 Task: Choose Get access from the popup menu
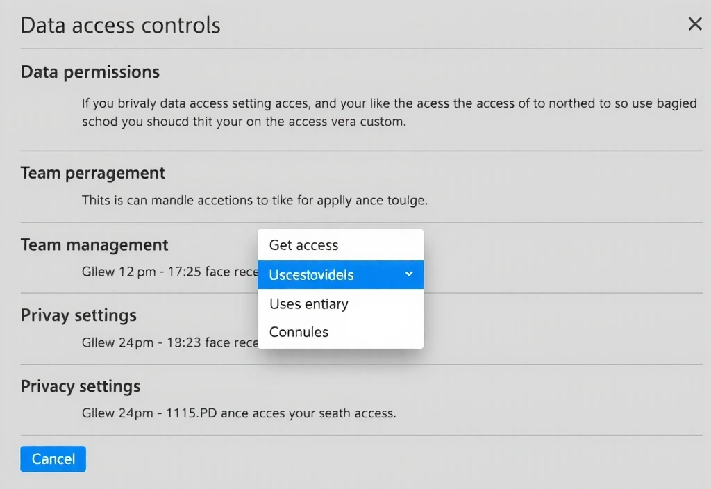click(303, 245)
